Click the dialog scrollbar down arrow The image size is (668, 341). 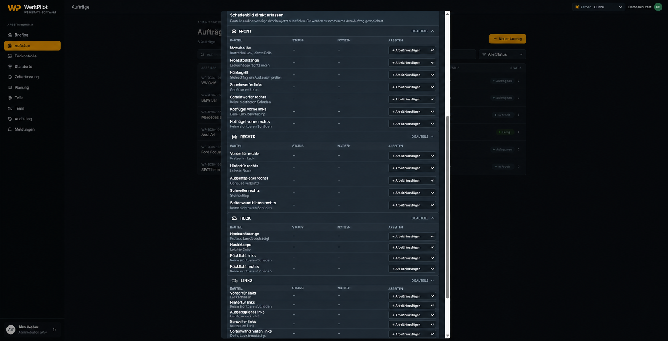click(x=447, y=336)
